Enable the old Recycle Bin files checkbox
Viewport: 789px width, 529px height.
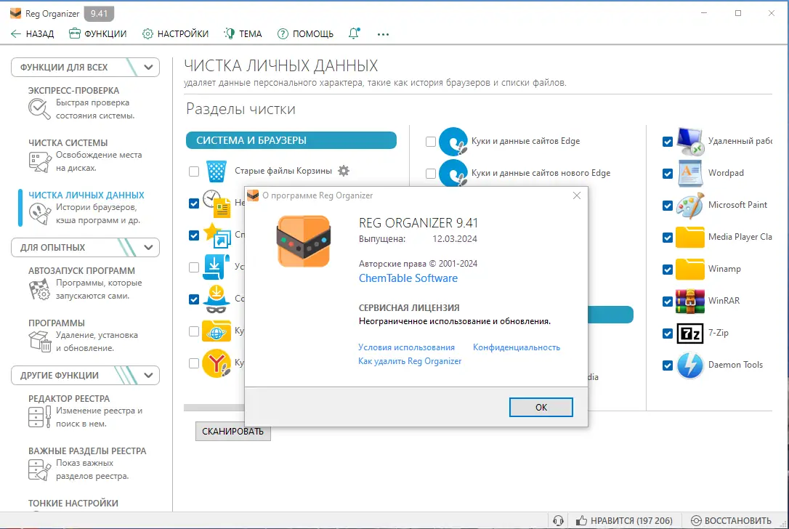click(x=194, y=171)
